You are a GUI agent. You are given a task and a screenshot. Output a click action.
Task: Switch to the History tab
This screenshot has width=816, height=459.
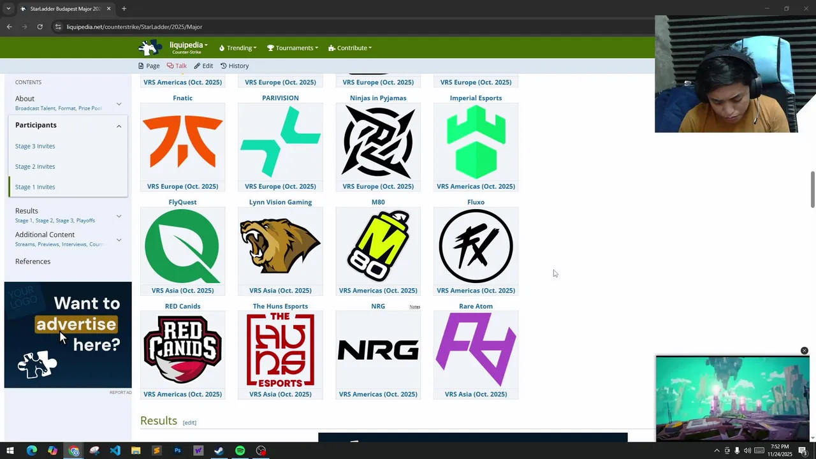pos(235,66)
